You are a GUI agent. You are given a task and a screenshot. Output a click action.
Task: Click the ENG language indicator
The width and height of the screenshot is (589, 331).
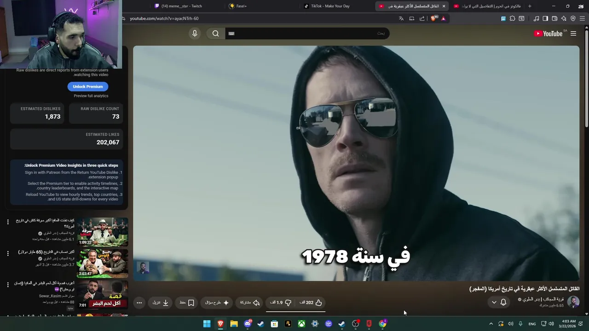pyautogui.click(x=532, y=324)
